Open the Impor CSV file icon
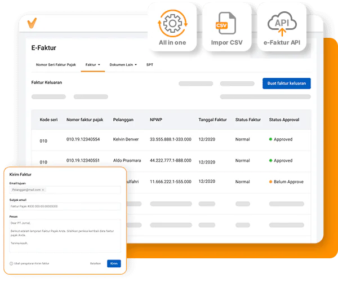The image size is (338, 282). (x=226, y=23)
